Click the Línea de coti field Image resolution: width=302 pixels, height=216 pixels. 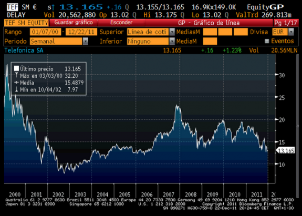[x=148, y=32]
